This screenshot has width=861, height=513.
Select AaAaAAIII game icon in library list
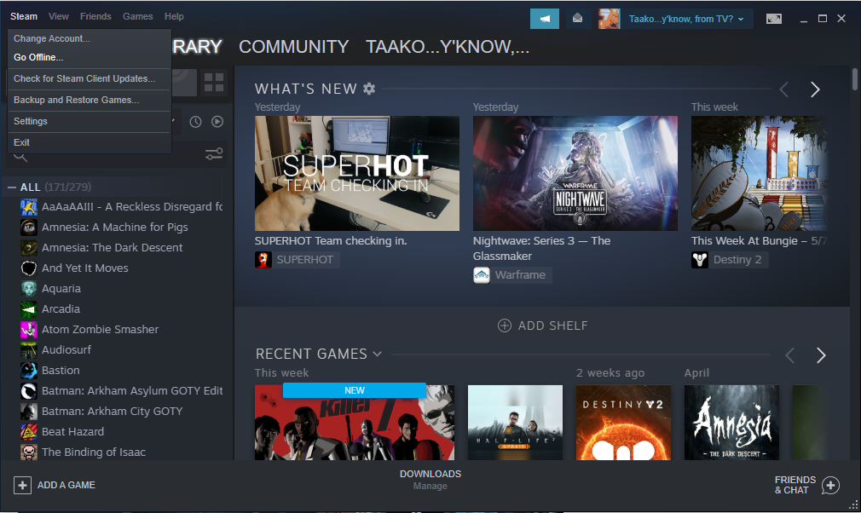tap(28, 207)
